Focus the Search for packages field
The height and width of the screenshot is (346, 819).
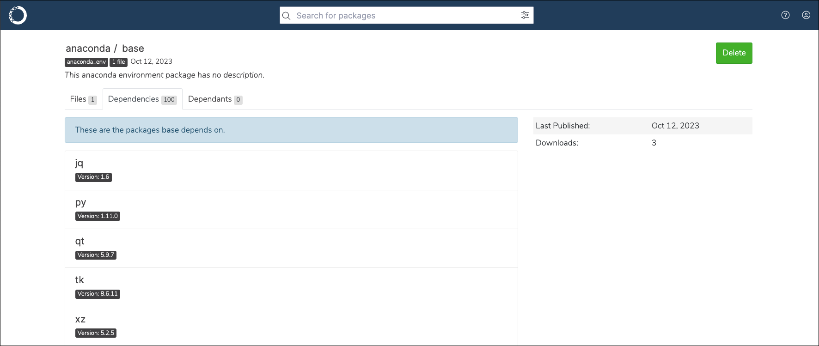[407, 15]
